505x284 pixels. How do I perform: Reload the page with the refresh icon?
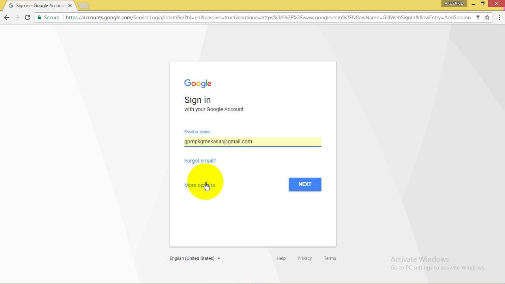coord(27,17)
